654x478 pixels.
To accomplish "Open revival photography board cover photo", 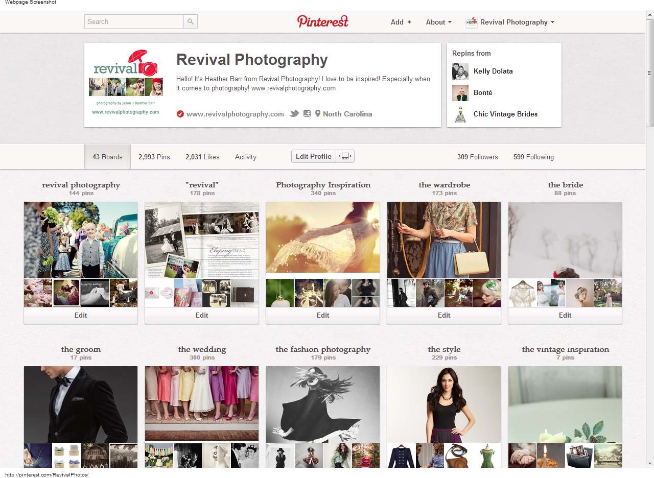I will point(81,240).
